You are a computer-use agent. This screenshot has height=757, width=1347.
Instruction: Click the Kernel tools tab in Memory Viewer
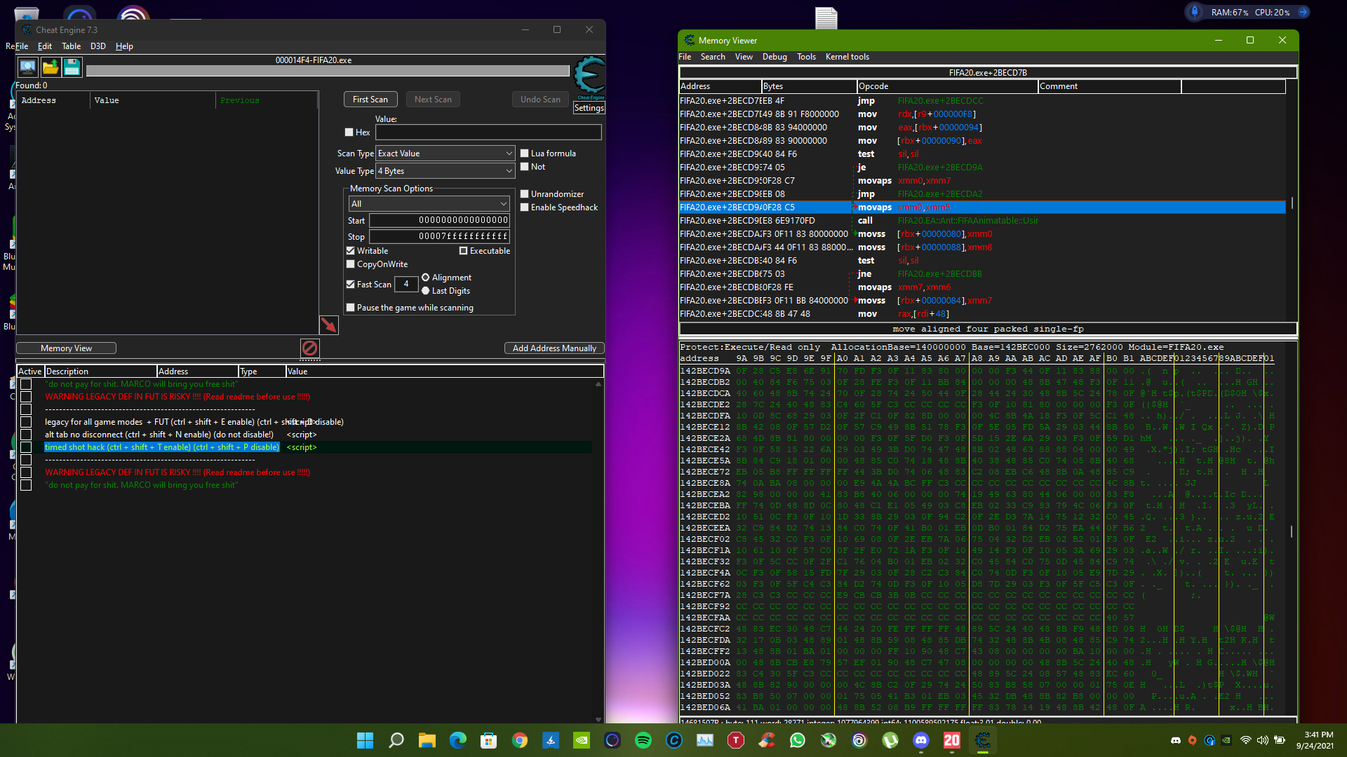[x=847, y=56]
